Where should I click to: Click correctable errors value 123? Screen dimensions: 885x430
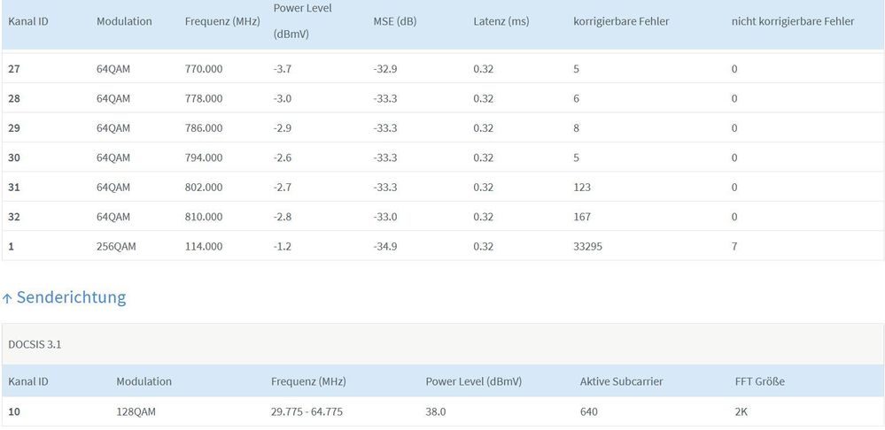[582, 187]
